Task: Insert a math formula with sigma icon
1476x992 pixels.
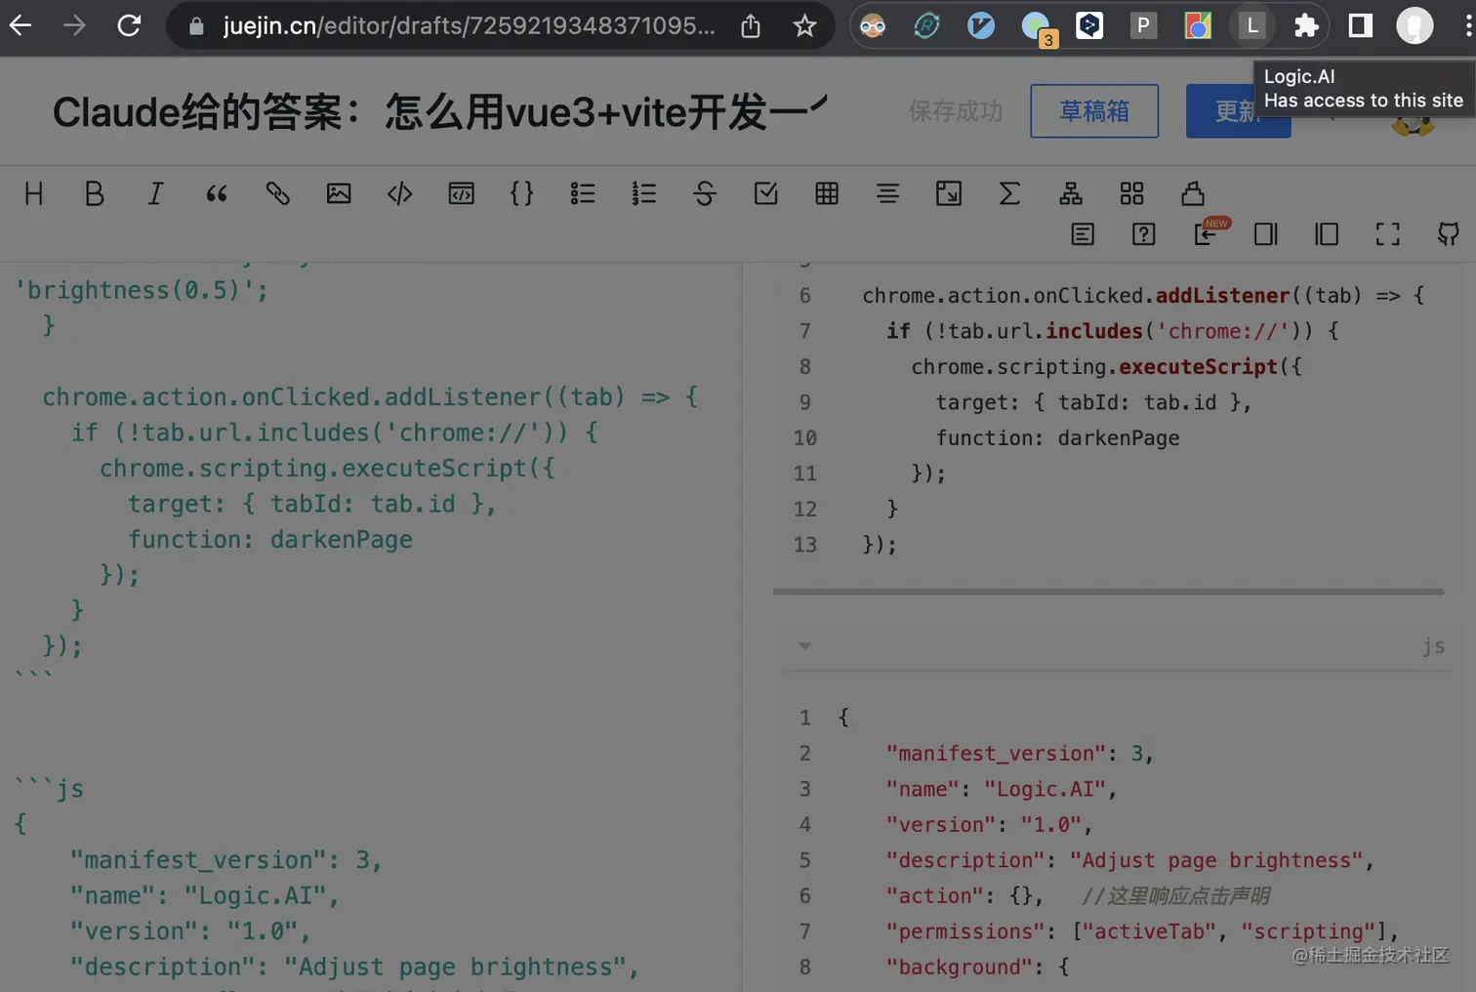Action: (x=1009, y=193)
